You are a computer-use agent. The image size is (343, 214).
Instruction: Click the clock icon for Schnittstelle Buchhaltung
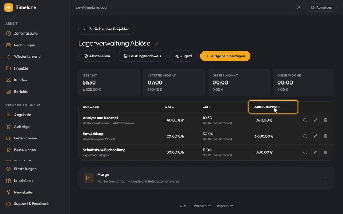305,152
